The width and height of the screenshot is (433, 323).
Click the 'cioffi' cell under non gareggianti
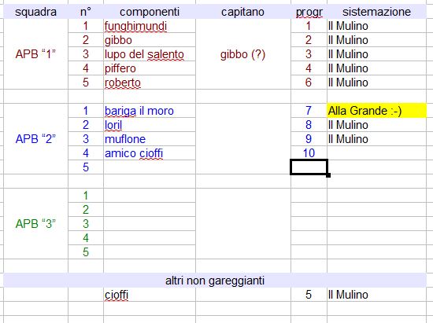pos(150,295)
